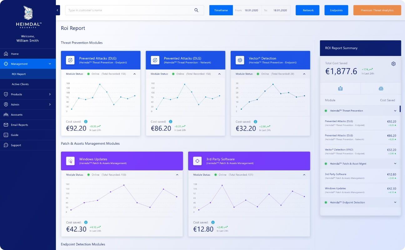Click the Endpoints button
This screenshot has height=250, width=405.
point(336,10)
